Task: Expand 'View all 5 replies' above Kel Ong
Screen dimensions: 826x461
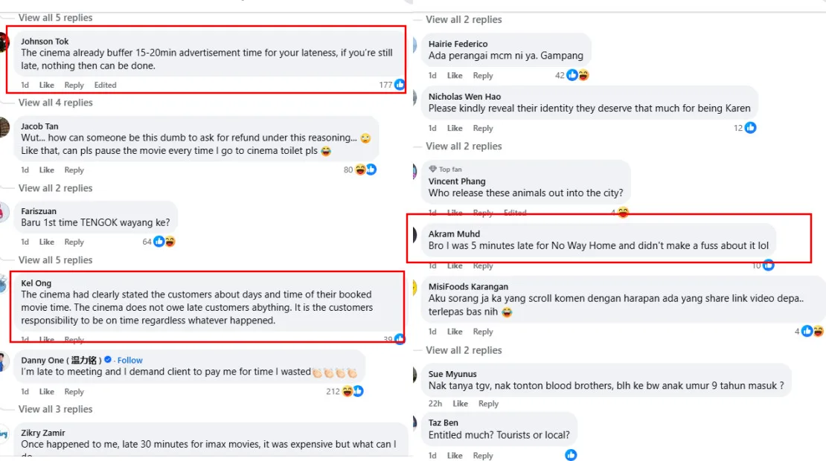Action: coord(56,260)
